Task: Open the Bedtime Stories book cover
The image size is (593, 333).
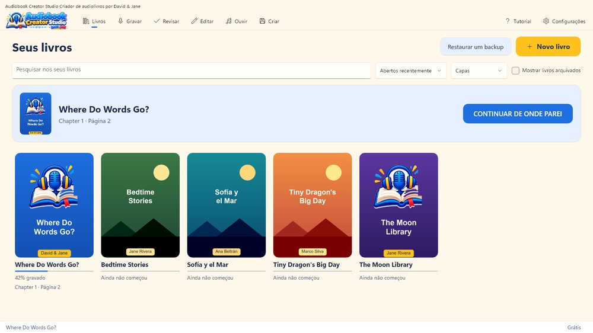Action: pyautogui.click(x=141, y=205)
